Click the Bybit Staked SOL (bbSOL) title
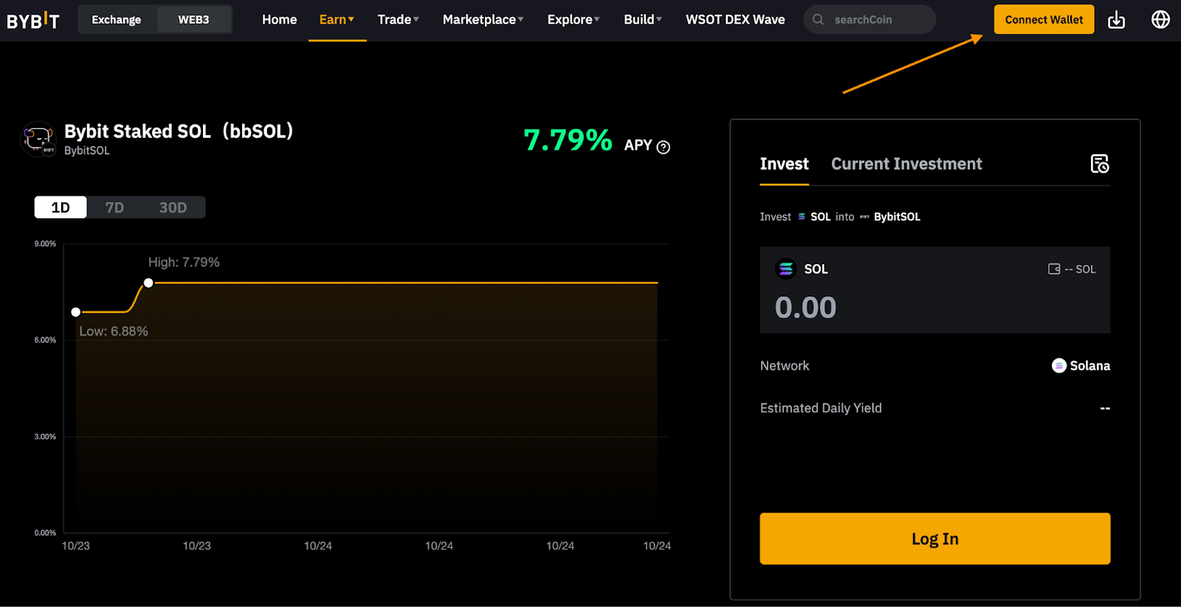This screenshot has width=1181, height=607. click(179, 131)
